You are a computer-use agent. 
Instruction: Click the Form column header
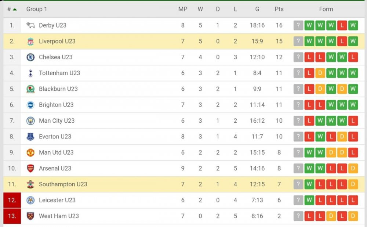[326, 9]
